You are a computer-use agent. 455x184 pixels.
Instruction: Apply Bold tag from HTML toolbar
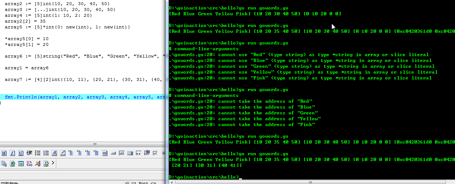coord(4,153)
